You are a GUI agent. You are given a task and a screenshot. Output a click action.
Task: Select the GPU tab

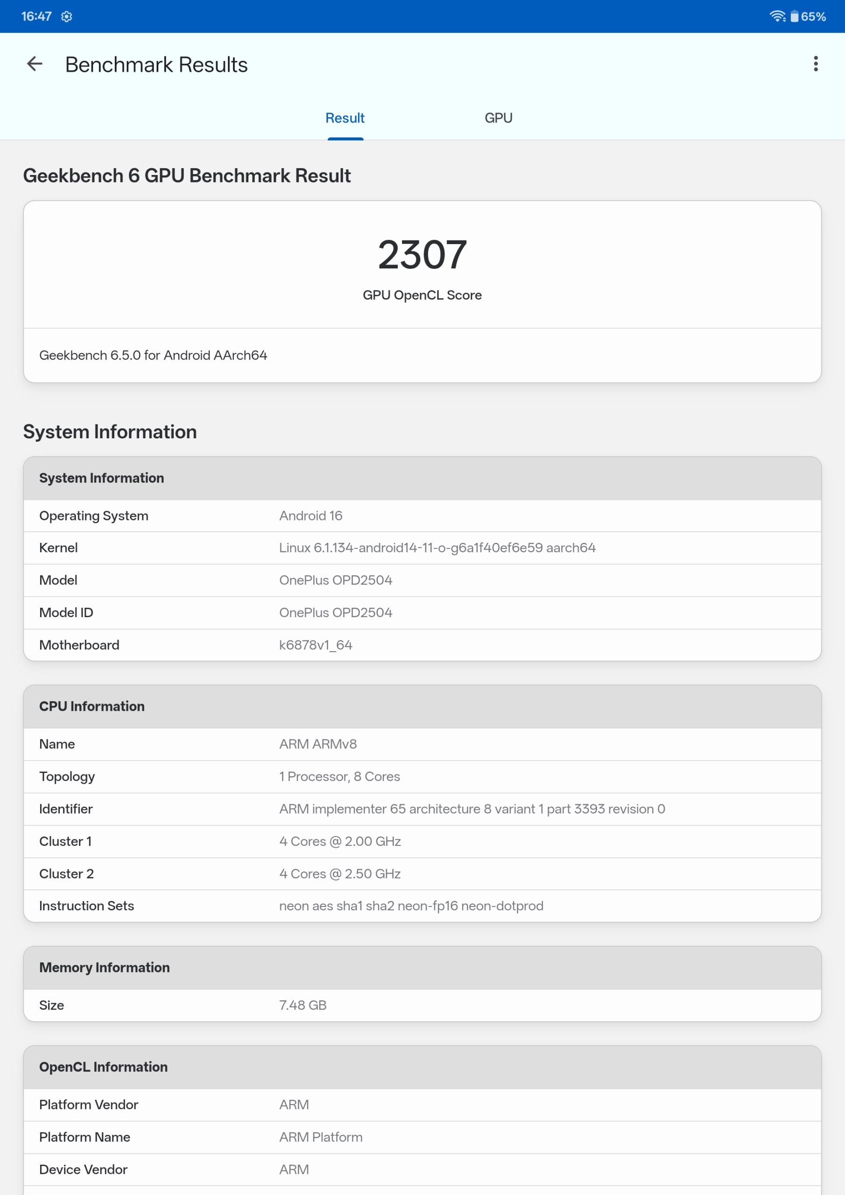click(499, 118)
